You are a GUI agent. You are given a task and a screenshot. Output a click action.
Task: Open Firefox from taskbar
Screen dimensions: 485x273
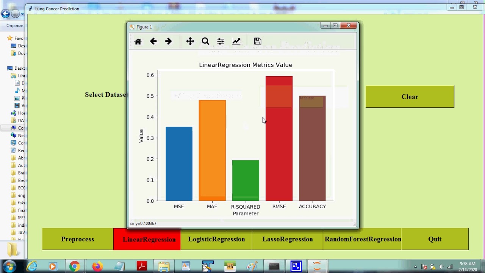coord(97,267)
